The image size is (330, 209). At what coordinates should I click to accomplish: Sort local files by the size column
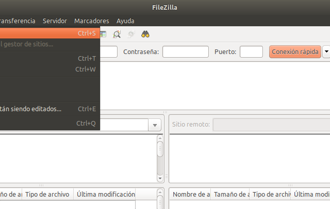[x=11, y=194]
